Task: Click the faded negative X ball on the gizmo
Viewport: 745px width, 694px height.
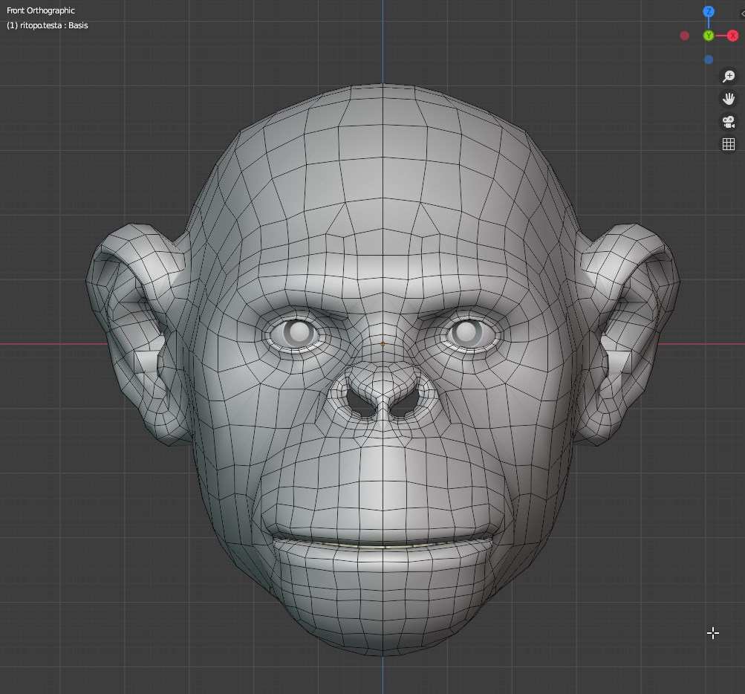Action: tap(683, 35)
